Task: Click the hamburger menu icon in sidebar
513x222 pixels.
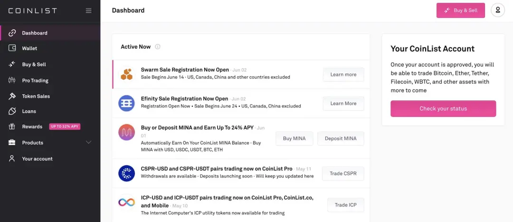Action: tap(89, 10)
